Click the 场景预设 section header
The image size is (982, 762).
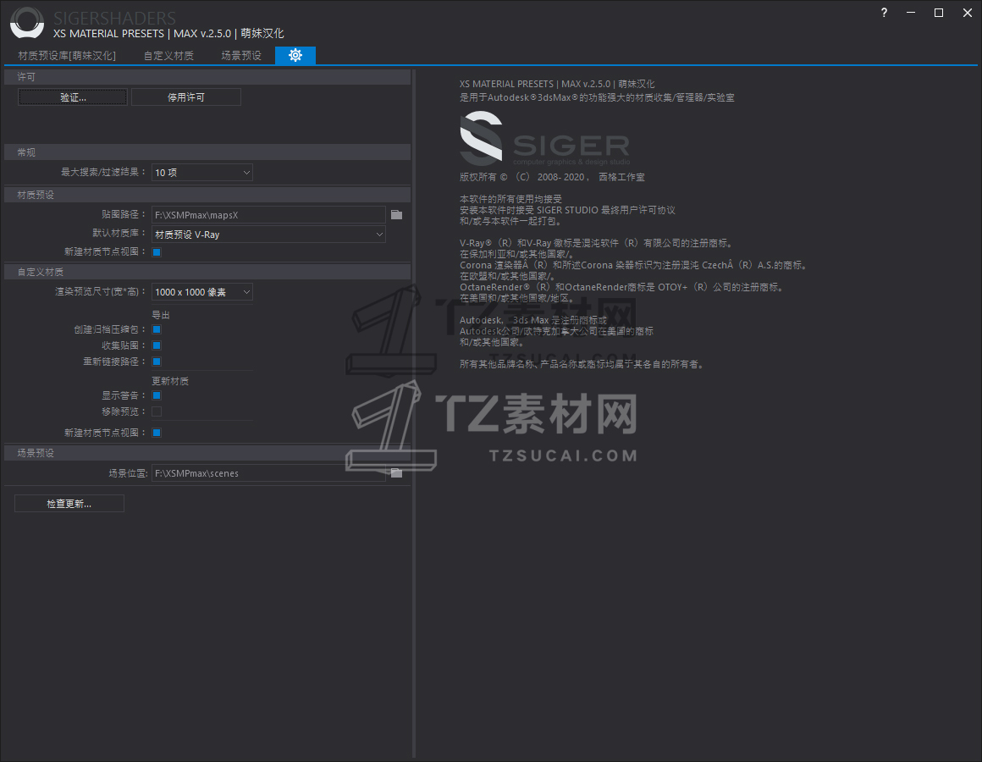point(207,453)
